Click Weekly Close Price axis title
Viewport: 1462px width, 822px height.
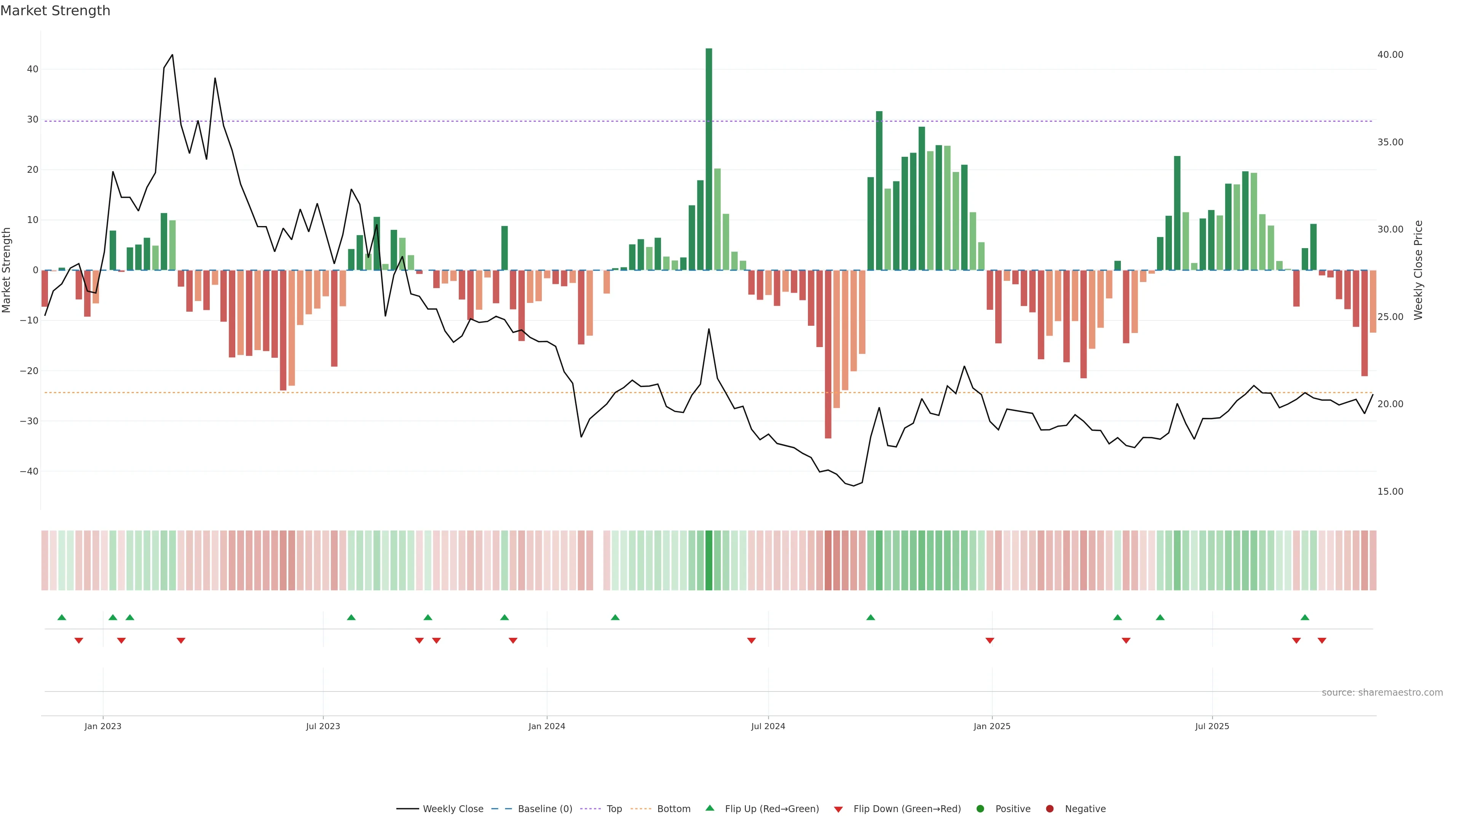1418,270
